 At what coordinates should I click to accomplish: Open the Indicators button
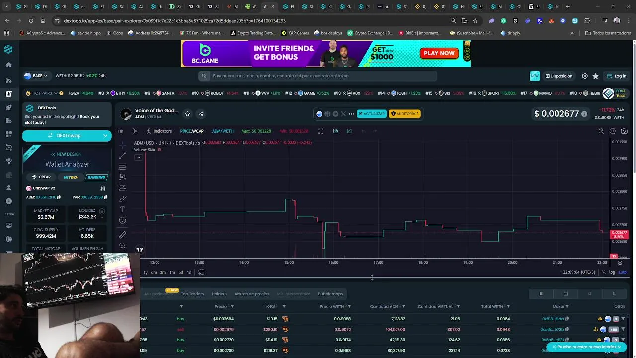pyautogui.click(x=159, y=131)
